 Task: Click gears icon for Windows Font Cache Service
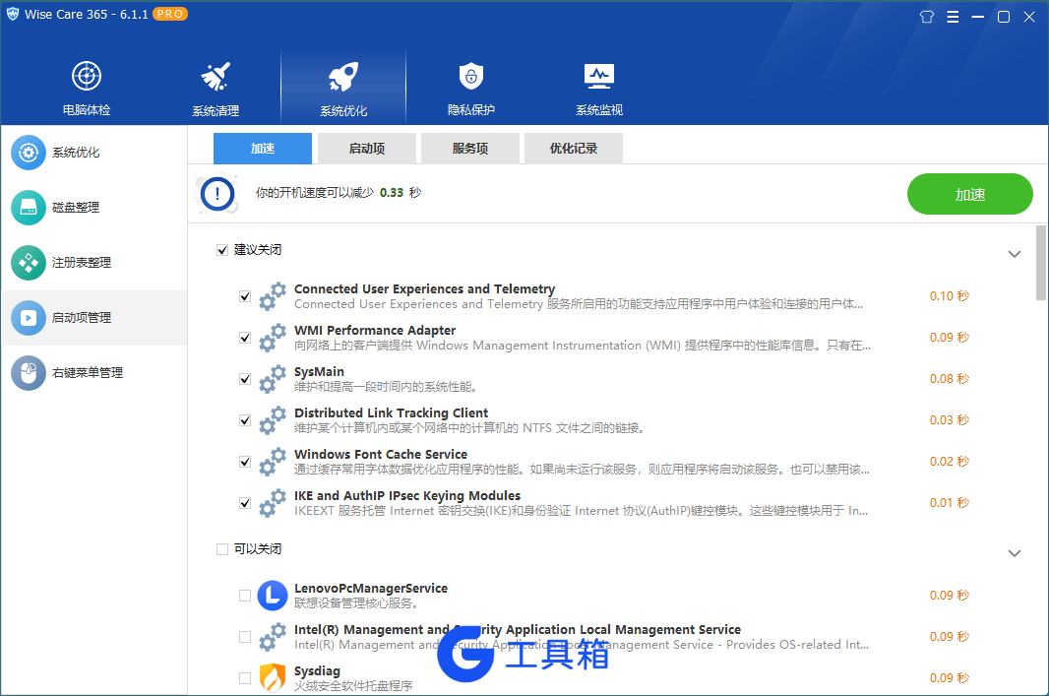(273, 462)
